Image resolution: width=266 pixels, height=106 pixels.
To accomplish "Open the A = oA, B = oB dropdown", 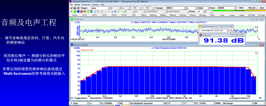I will (220, 30).
